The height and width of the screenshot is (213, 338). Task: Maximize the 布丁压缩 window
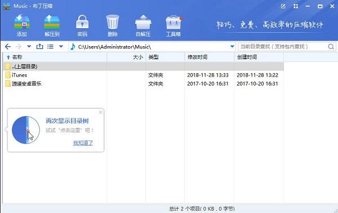point(320,6)
